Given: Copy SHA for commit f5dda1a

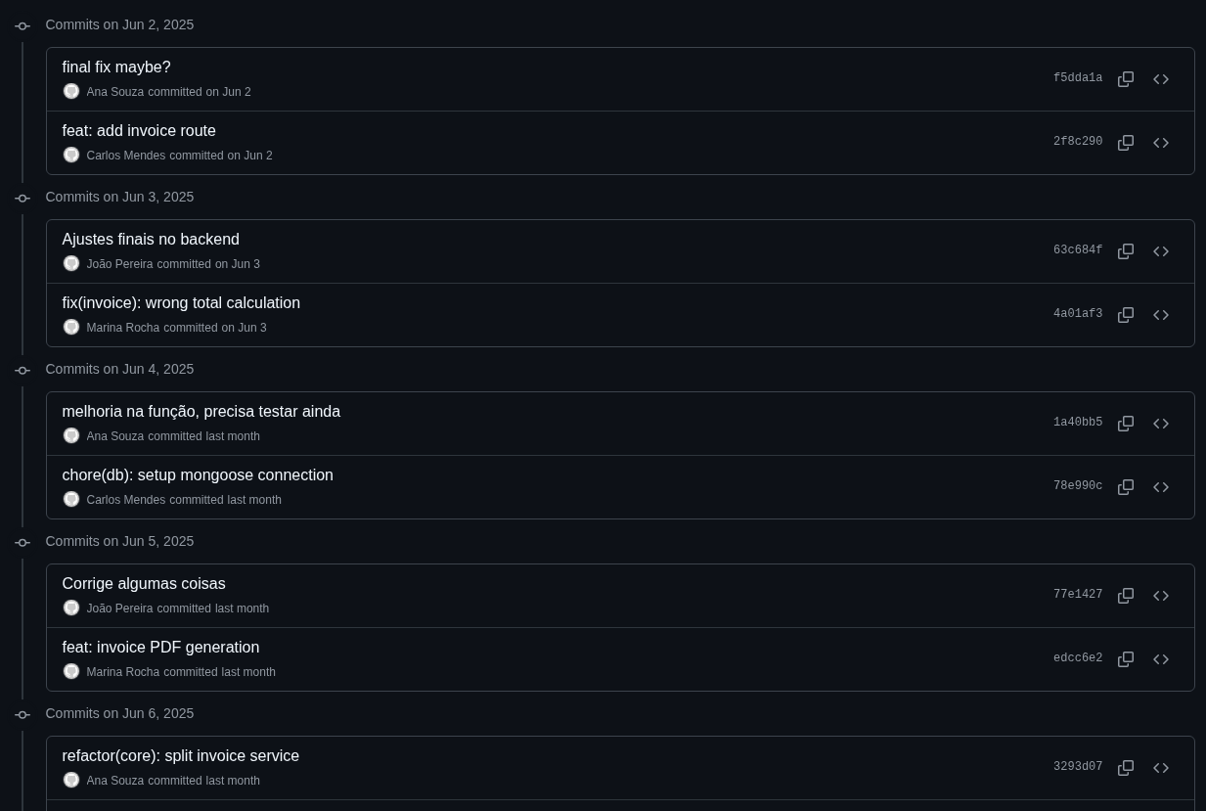Looking at the screenshot, I should [x=1126, y=79].
